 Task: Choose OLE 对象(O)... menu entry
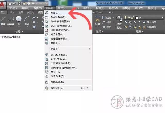[x=68, y=76]
